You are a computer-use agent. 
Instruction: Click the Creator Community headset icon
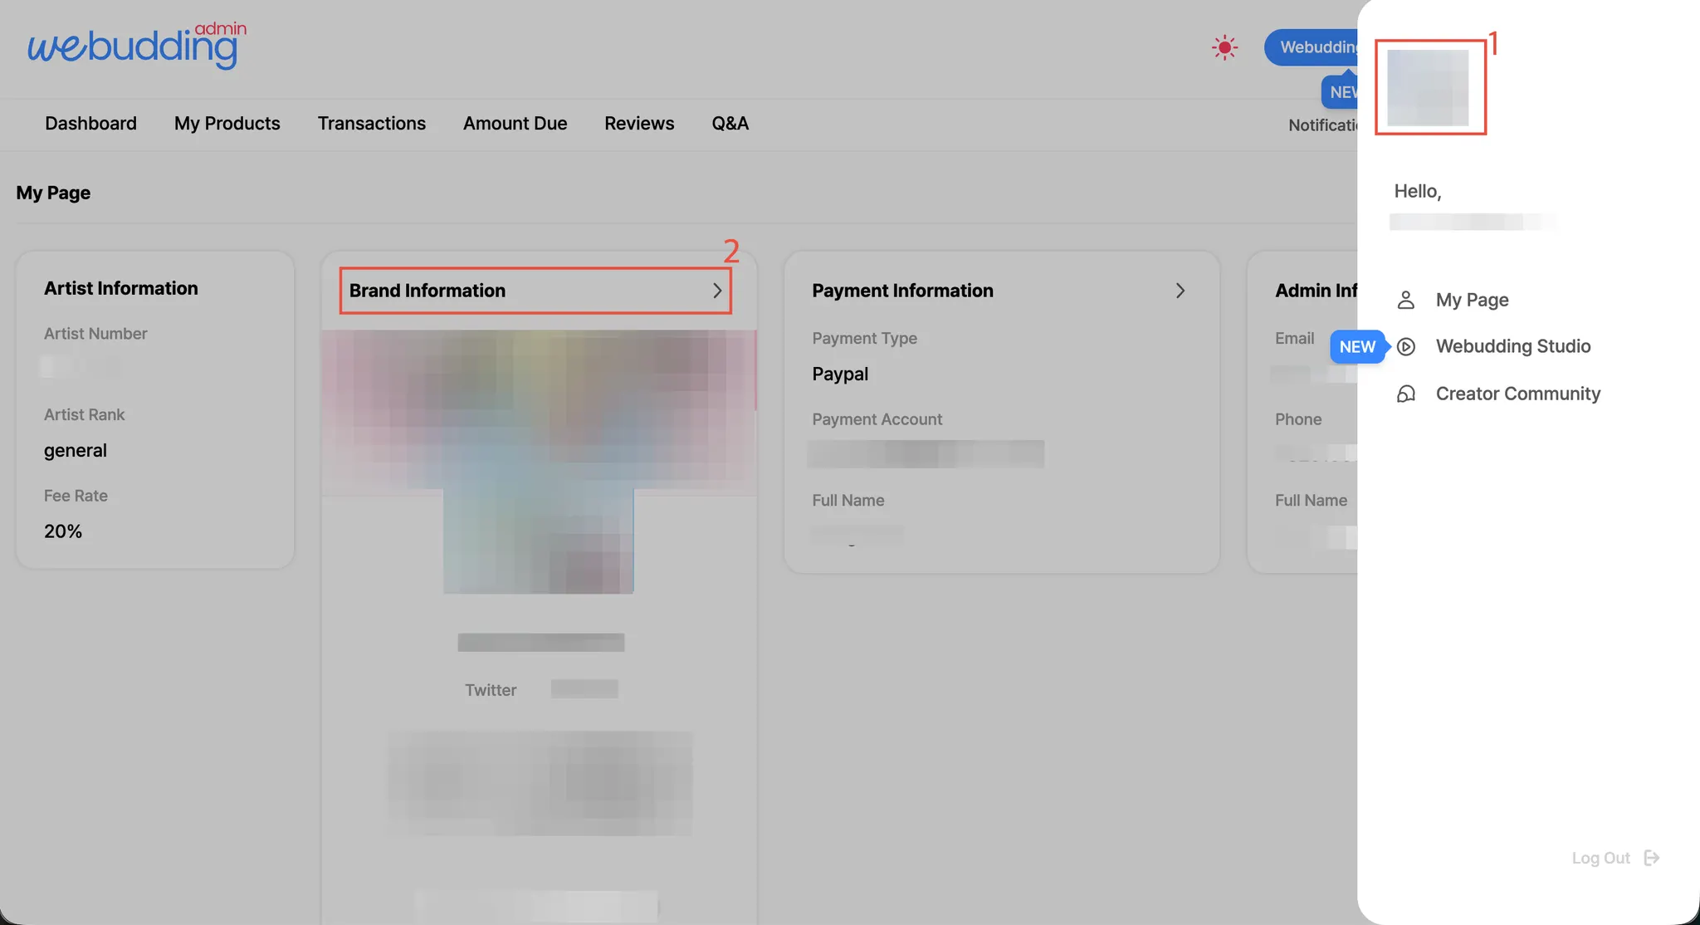[x=1405, y=394]
